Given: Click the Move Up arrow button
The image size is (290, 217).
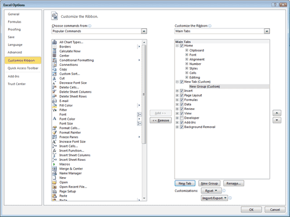Looking at the screenshot, I should (x=277, y=113).
